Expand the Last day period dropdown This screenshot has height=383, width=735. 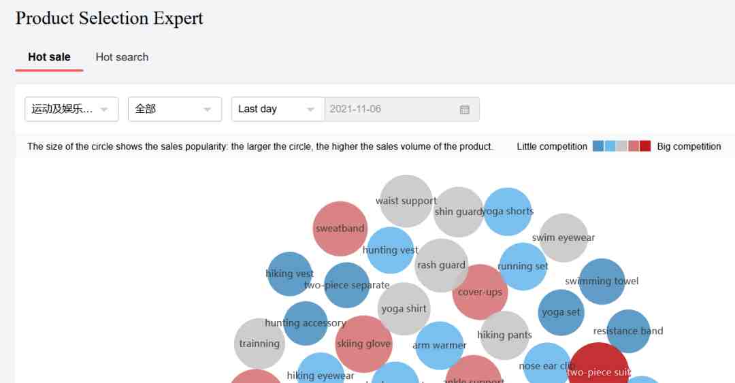click(278, 110)
